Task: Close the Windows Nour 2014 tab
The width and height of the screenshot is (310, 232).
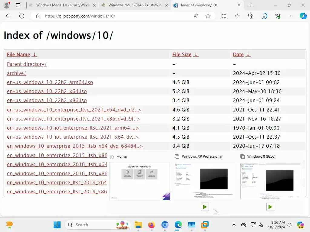Action: 167,5
